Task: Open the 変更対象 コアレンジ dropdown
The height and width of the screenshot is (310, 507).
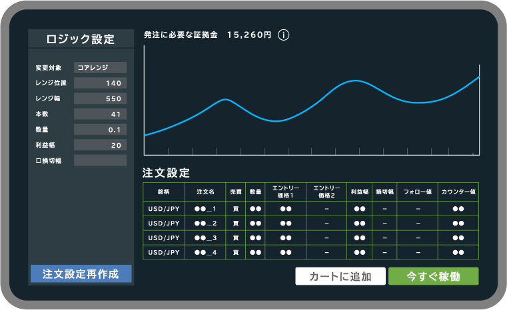Action: click(100, 67)
